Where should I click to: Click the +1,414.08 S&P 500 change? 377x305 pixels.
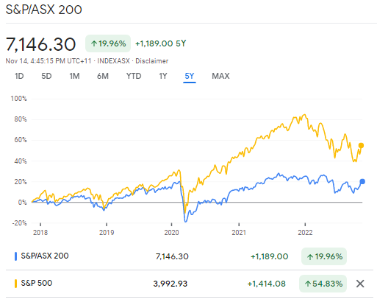[267, 284]
